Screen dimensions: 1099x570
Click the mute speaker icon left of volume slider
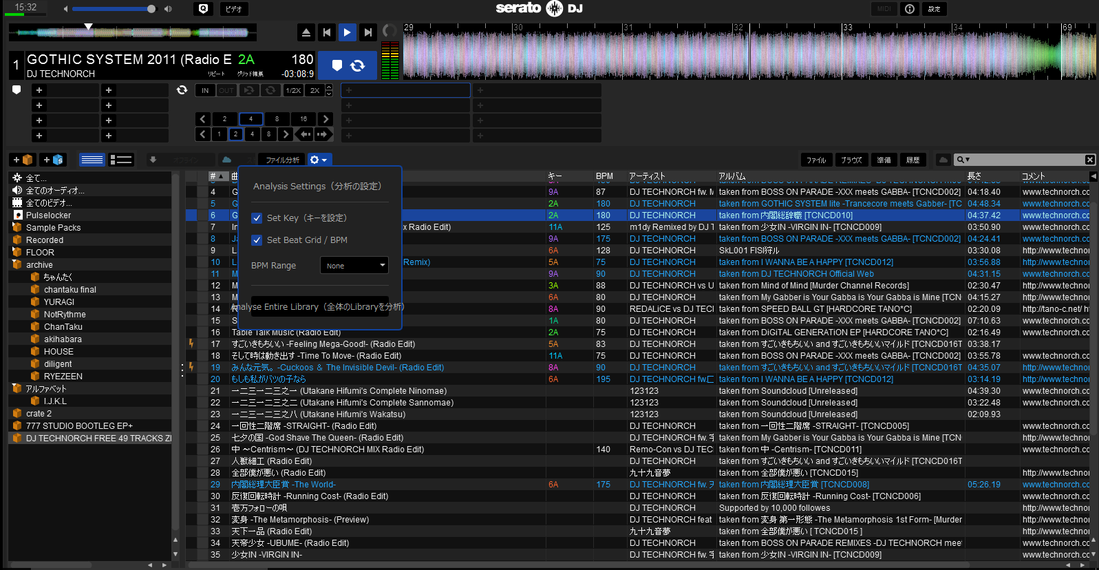(x=66, y=9)
